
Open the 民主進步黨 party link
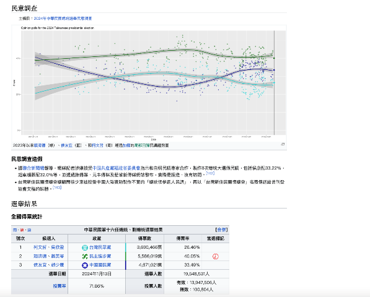(100, 256)
